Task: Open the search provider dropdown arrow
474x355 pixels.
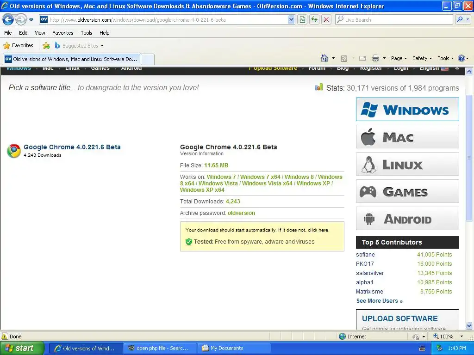Action: coord(468,20)
